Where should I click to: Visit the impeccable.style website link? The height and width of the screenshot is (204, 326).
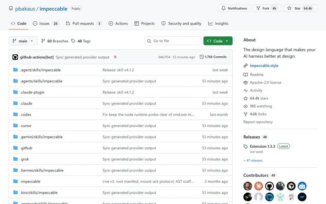click(264, 66)
